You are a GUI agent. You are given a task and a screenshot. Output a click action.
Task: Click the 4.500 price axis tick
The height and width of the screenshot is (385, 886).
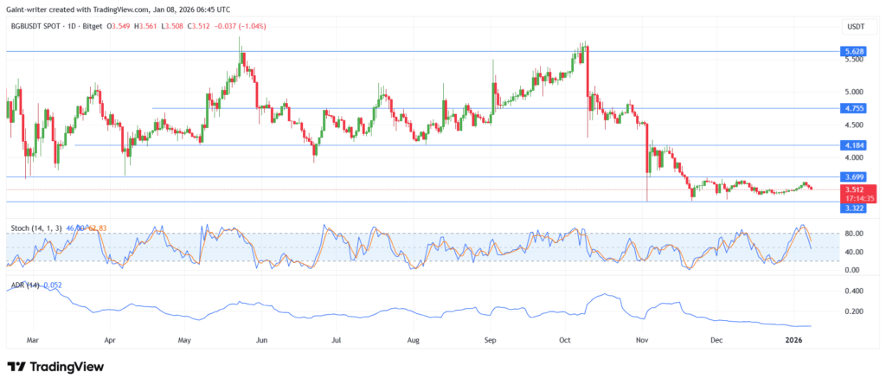pos(853,125)
